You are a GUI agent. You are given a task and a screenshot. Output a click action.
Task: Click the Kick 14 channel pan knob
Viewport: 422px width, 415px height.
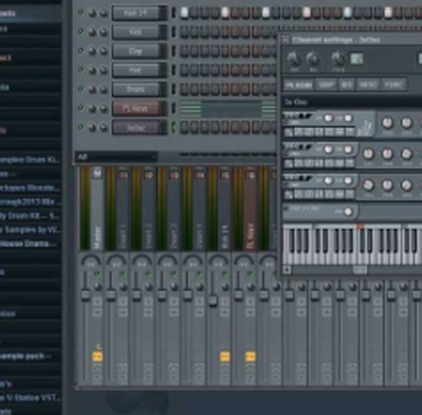[92, 13]
